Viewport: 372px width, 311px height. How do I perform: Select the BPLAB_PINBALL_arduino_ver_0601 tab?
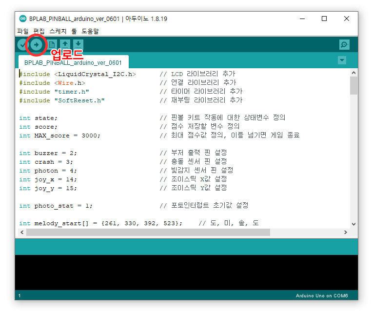click(73, 62)
